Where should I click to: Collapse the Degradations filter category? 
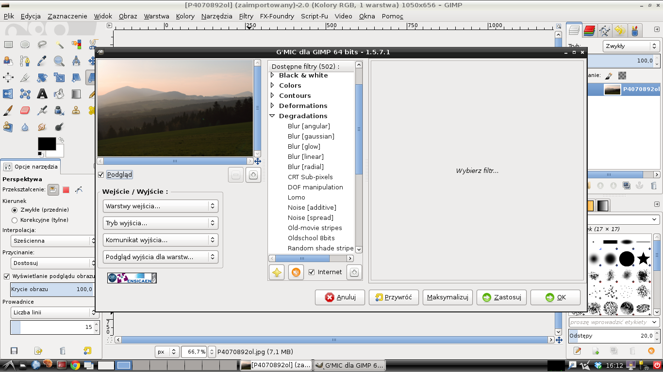click(272, 116)
